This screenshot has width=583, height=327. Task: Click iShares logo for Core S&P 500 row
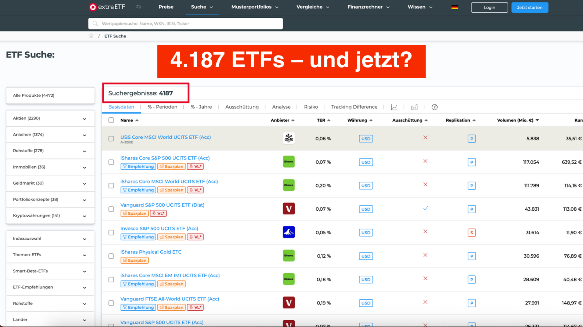coord(289,162)
